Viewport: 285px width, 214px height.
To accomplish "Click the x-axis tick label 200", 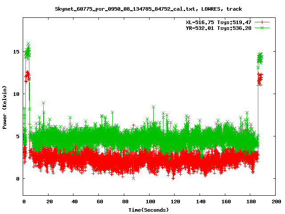I will coord(277,202).
